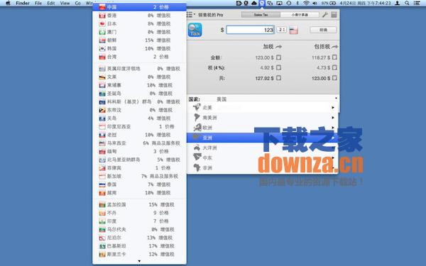This screenshot has width=426, height=266.
Task: Switch to the Sales Tax tab
Action: tap(261, 15)
